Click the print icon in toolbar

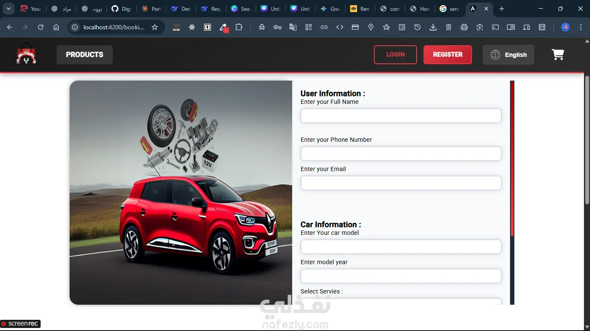point(464,27)
